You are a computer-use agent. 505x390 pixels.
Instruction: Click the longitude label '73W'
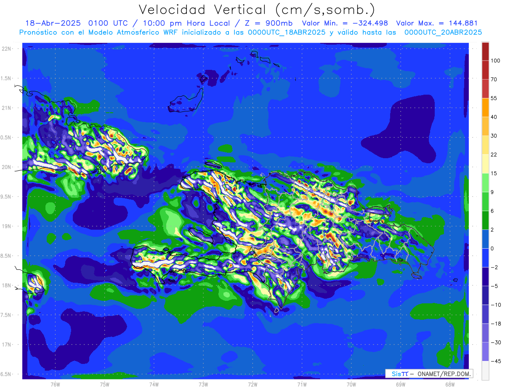pos(203,384)
